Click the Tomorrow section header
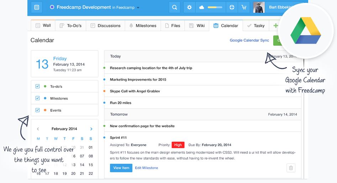The image size is (337, 183). pyautogui.click(x=203, y=114)
